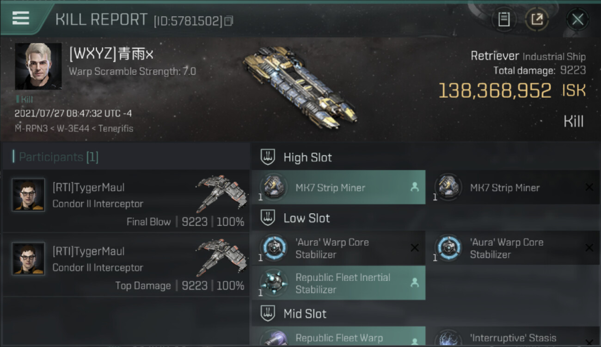
Task: Click the Mid Slot section header
Action: click(x=305, y=314)
